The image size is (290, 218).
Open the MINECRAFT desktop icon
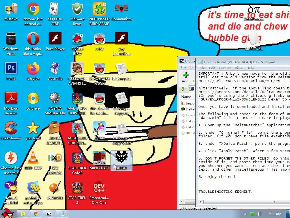(x=99, y=161)
